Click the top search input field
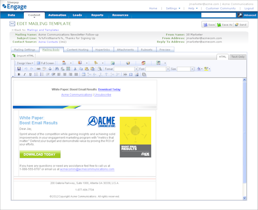The height and width of the screenshot is (210, 258). click(x=218, y=15)
